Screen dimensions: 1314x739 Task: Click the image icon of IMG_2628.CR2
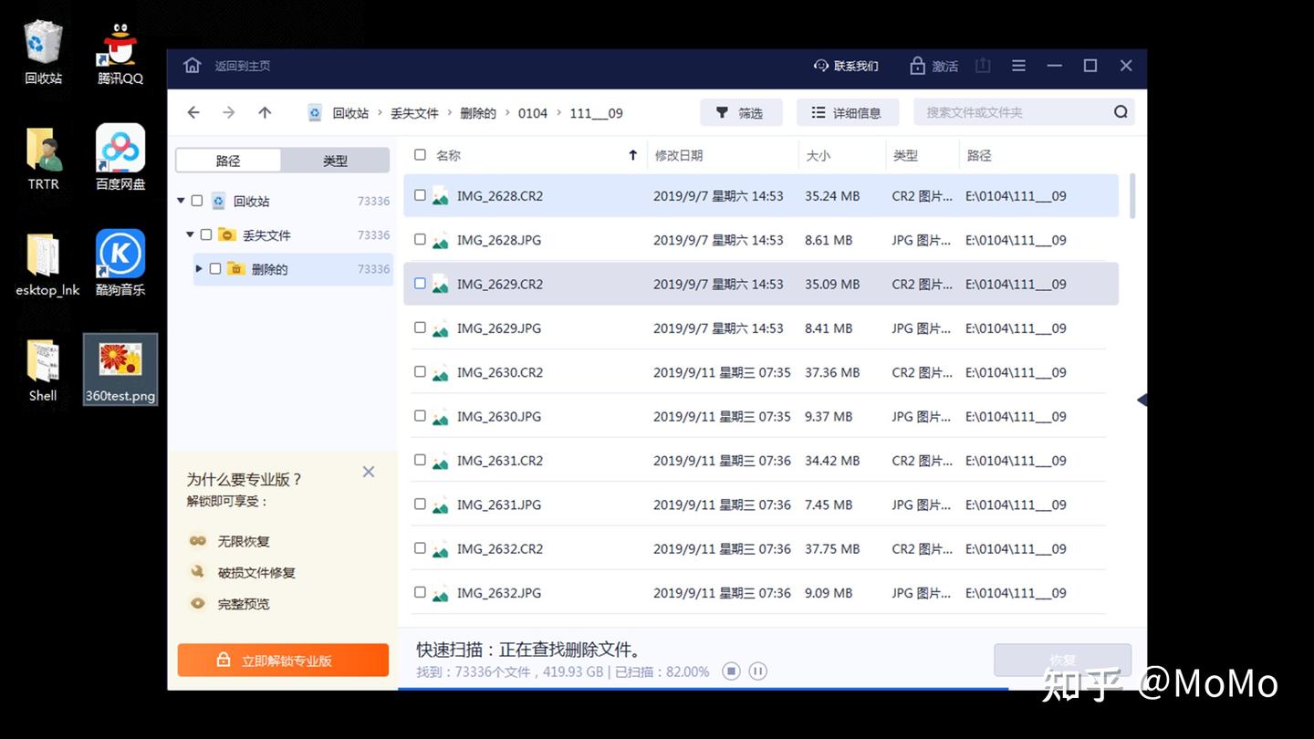(441, 196)
